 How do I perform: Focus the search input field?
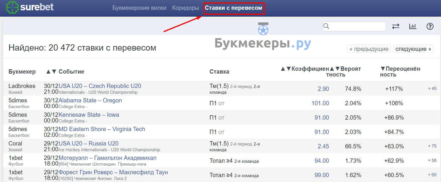point(354,26)
